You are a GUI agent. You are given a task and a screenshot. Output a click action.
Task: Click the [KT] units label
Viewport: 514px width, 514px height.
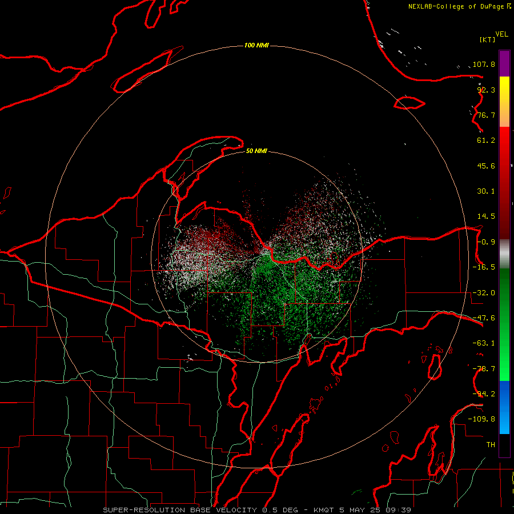(488, 39)
